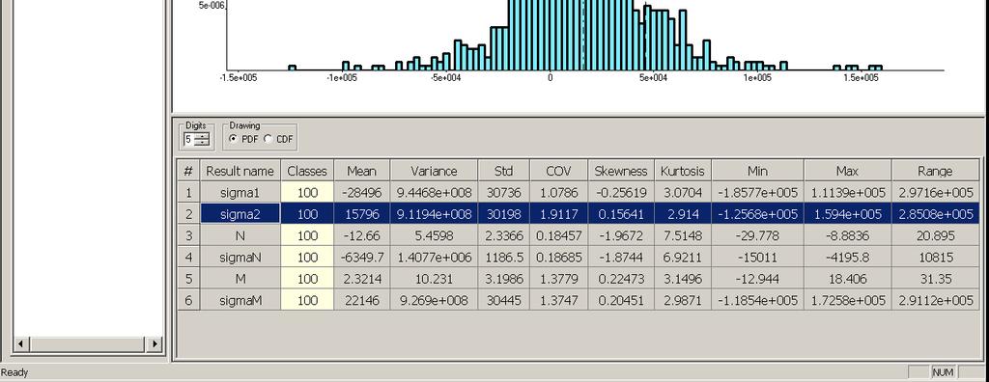The width and height of the screenshot is (989, 382).
Task: Click the histogram x-axis label -1e+005
Action: click(341, 77)
